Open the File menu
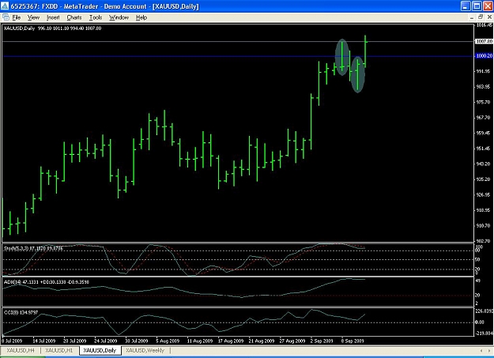The height and width of the screenshot is (358, 494). 16,17
